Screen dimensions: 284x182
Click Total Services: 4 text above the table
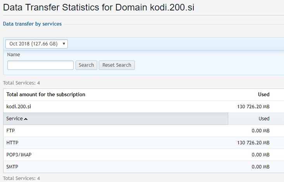(21, 83)
